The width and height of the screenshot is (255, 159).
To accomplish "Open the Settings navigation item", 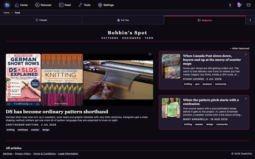I will (106, 5).
